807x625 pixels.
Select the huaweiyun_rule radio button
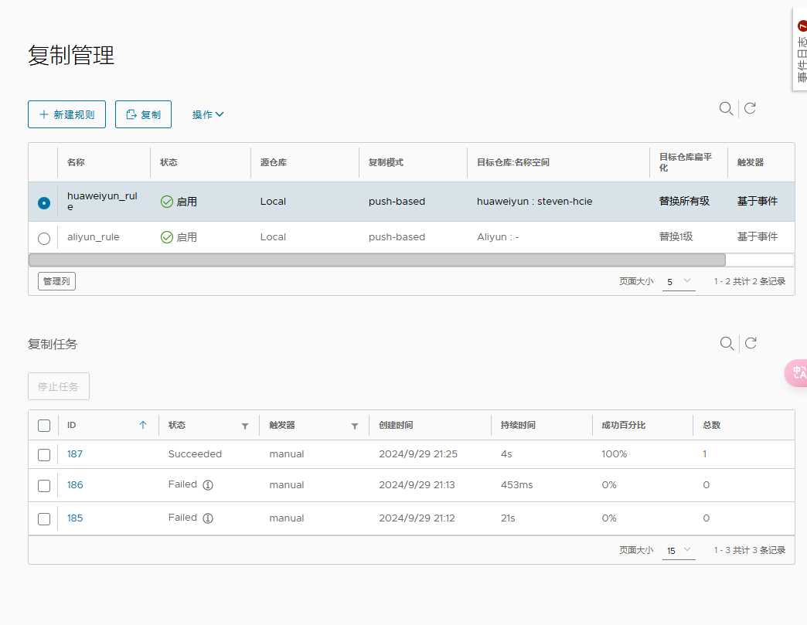44,203
